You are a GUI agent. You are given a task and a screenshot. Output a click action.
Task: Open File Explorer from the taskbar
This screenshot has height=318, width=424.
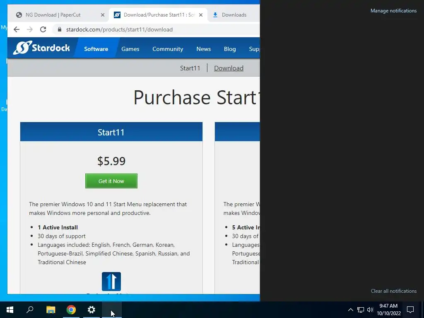coord(51,310)
